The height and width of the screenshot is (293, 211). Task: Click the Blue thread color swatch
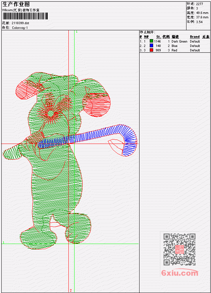point(151,46)
